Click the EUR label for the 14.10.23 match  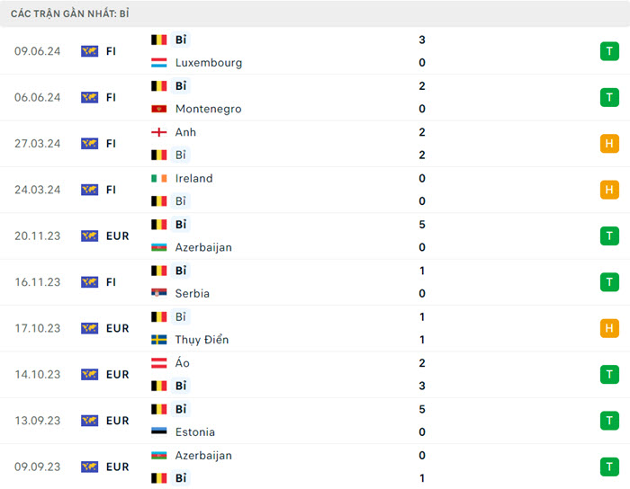(x=117, y=374)
